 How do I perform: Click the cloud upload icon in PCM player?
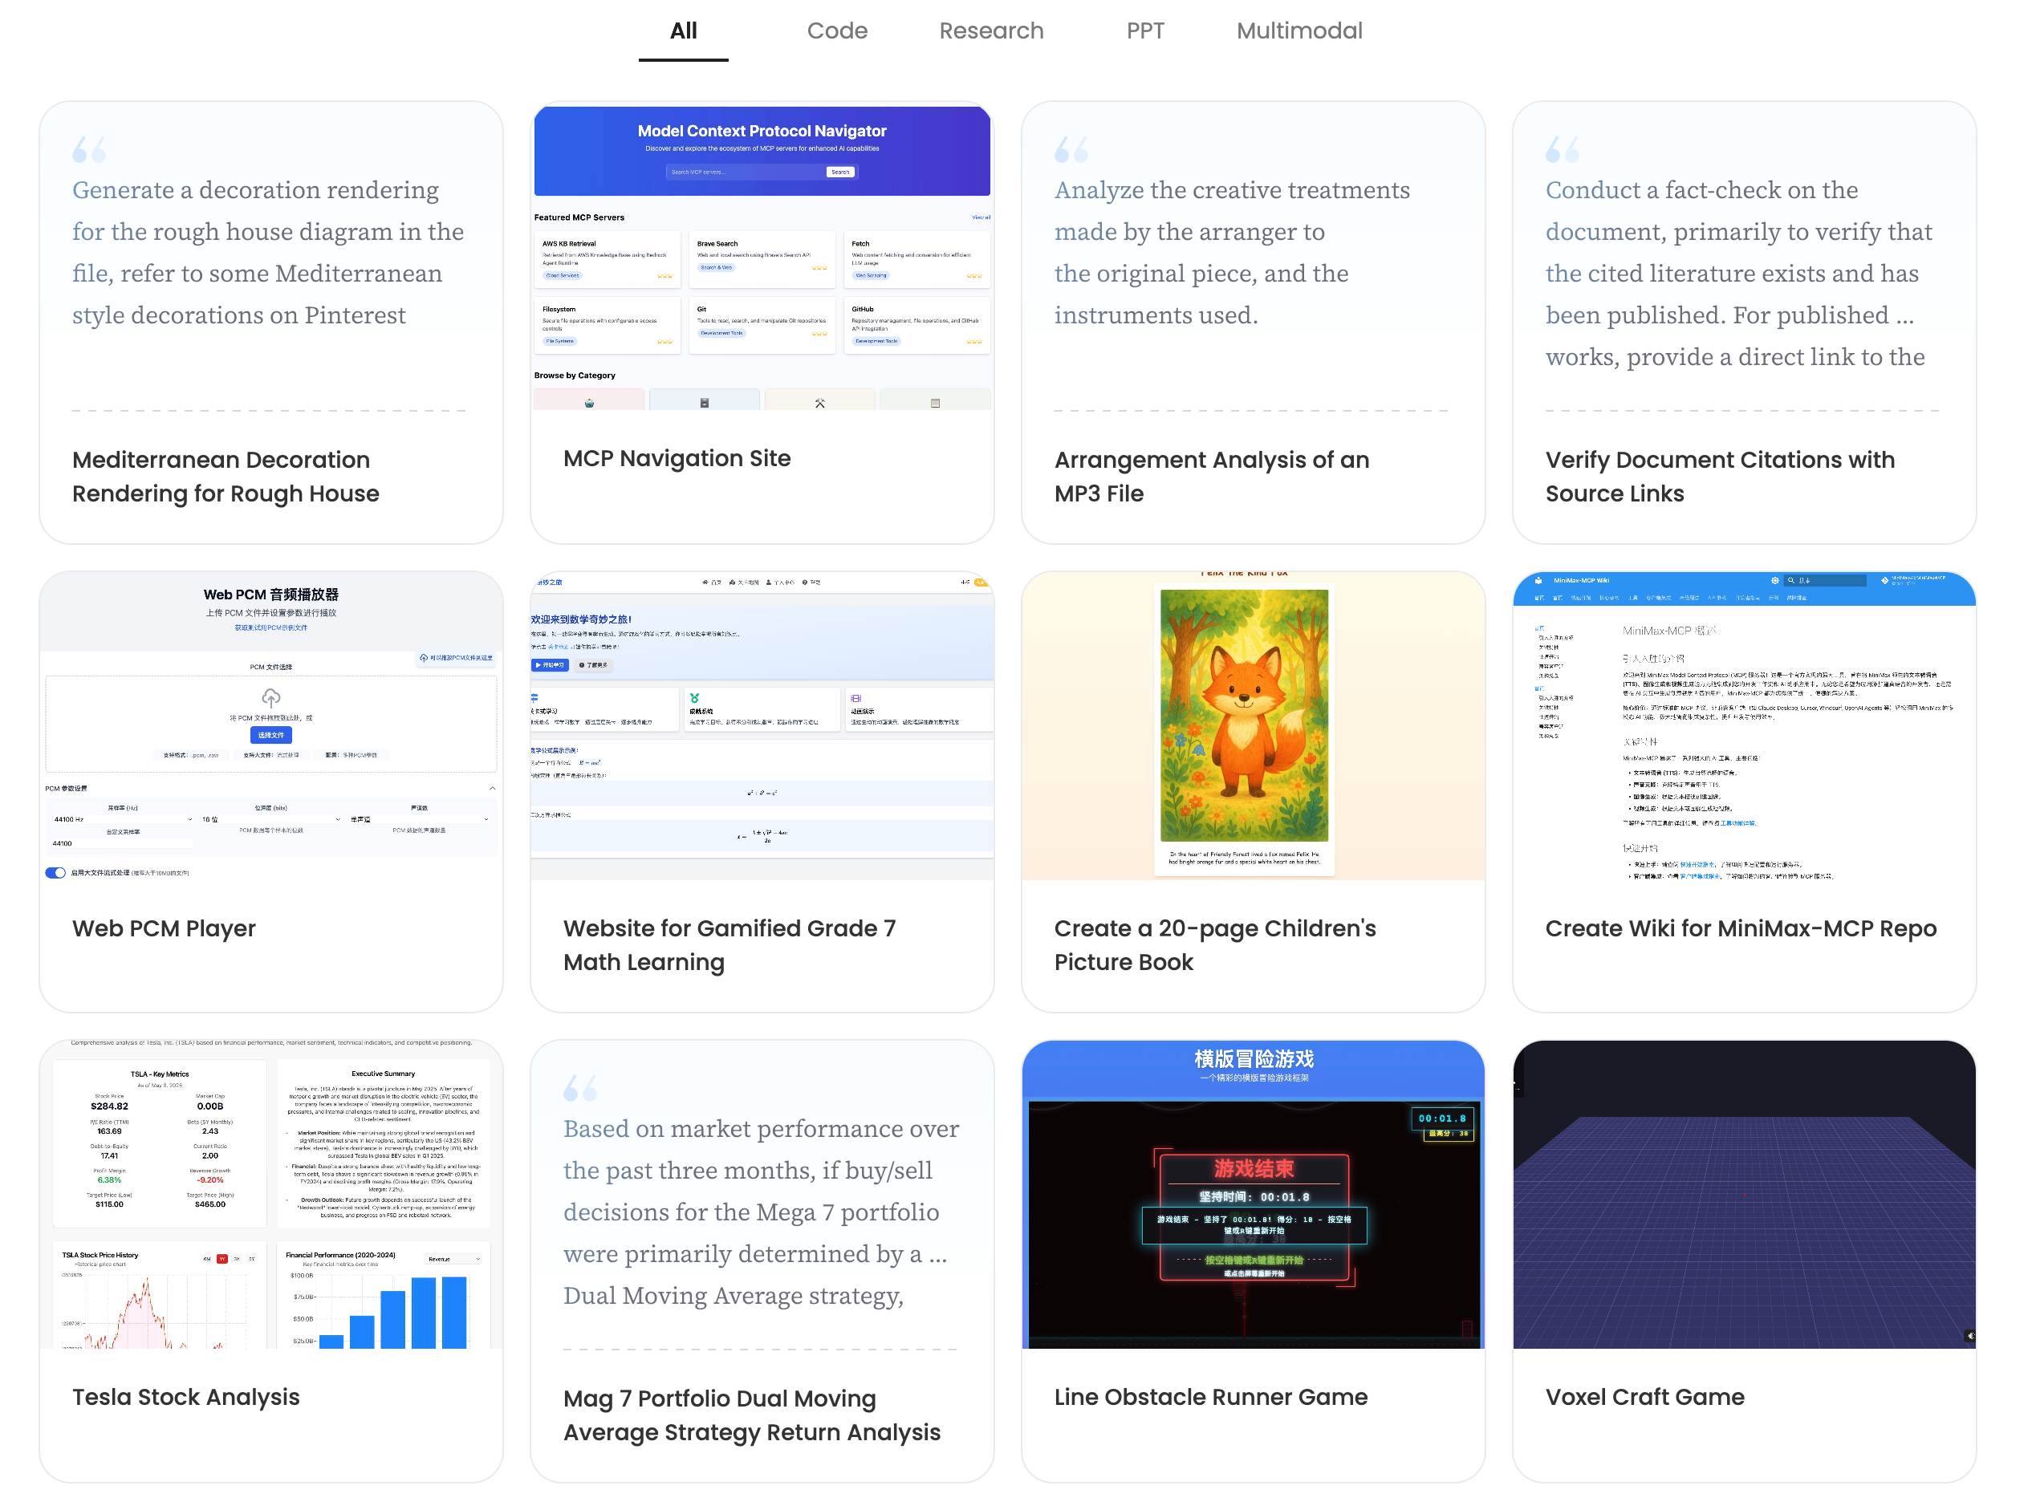tap(271, 698)
